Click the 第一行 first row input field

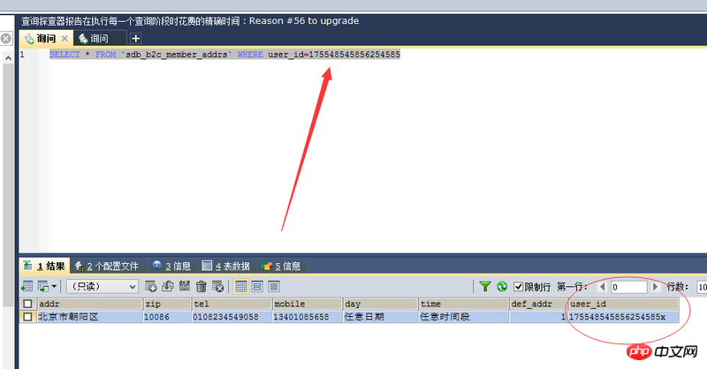coord(629,287)
